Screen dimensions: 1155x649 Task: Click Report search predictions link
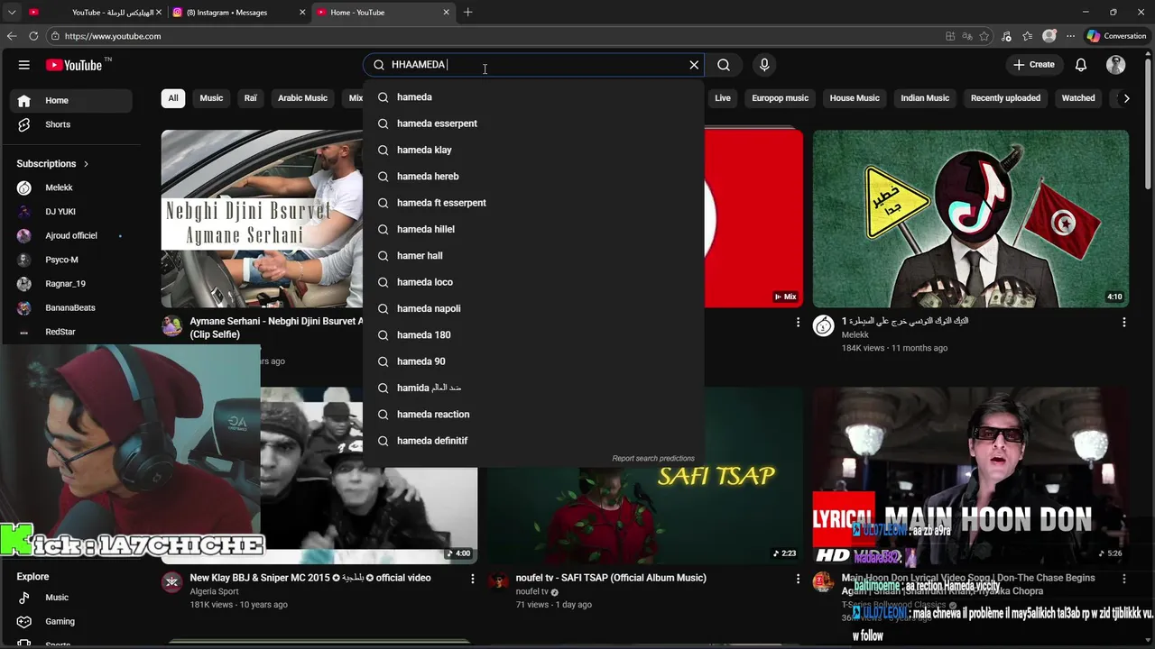[653, 459]
